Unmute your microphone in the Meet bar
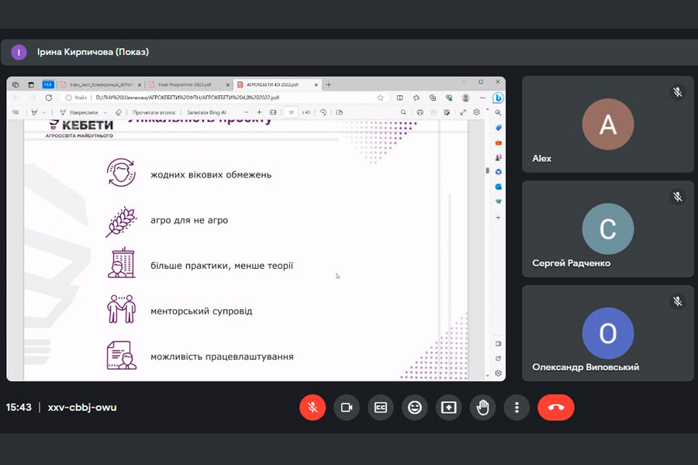698x465 pixels. point(313,407)
